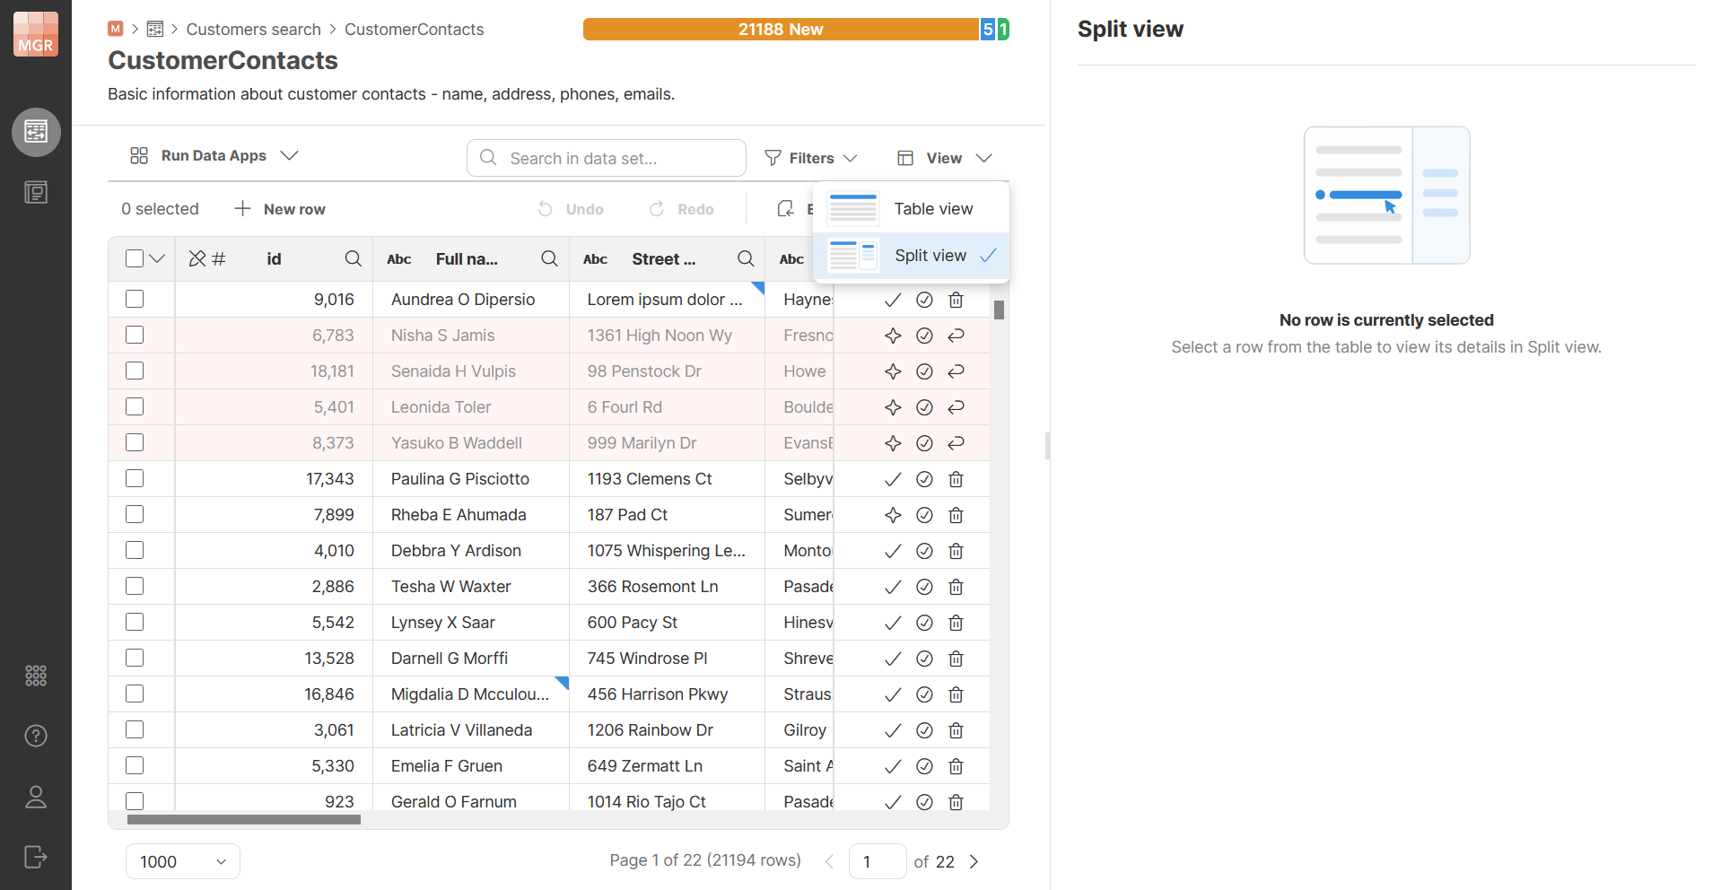Delete the Aundrea O Dipersio row
The width and height of the screenshot is (1721, 890).
pos(957,300)
